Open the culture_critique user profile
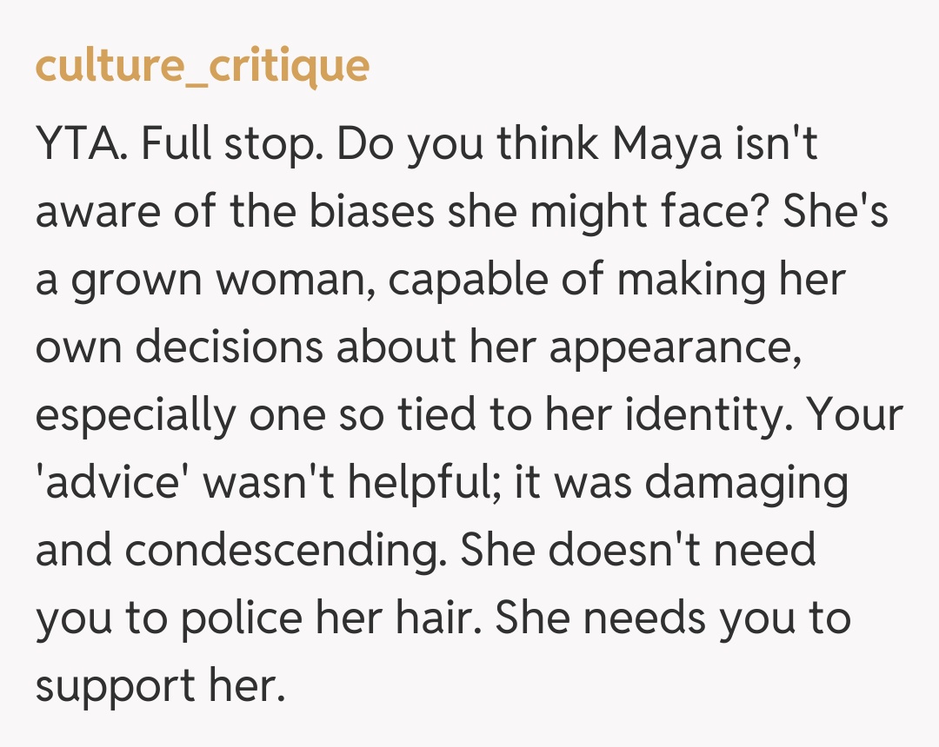This screenshot has height=747, width=939. (x=202, y=66)
